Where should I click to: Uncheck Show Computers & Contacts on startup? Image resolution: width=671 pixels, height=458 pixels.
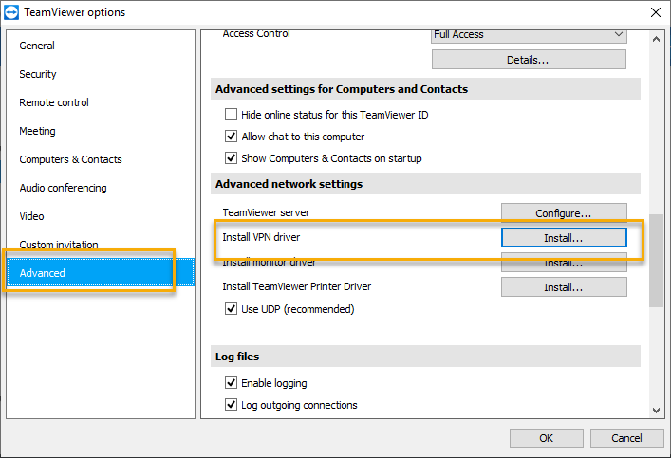231,158
